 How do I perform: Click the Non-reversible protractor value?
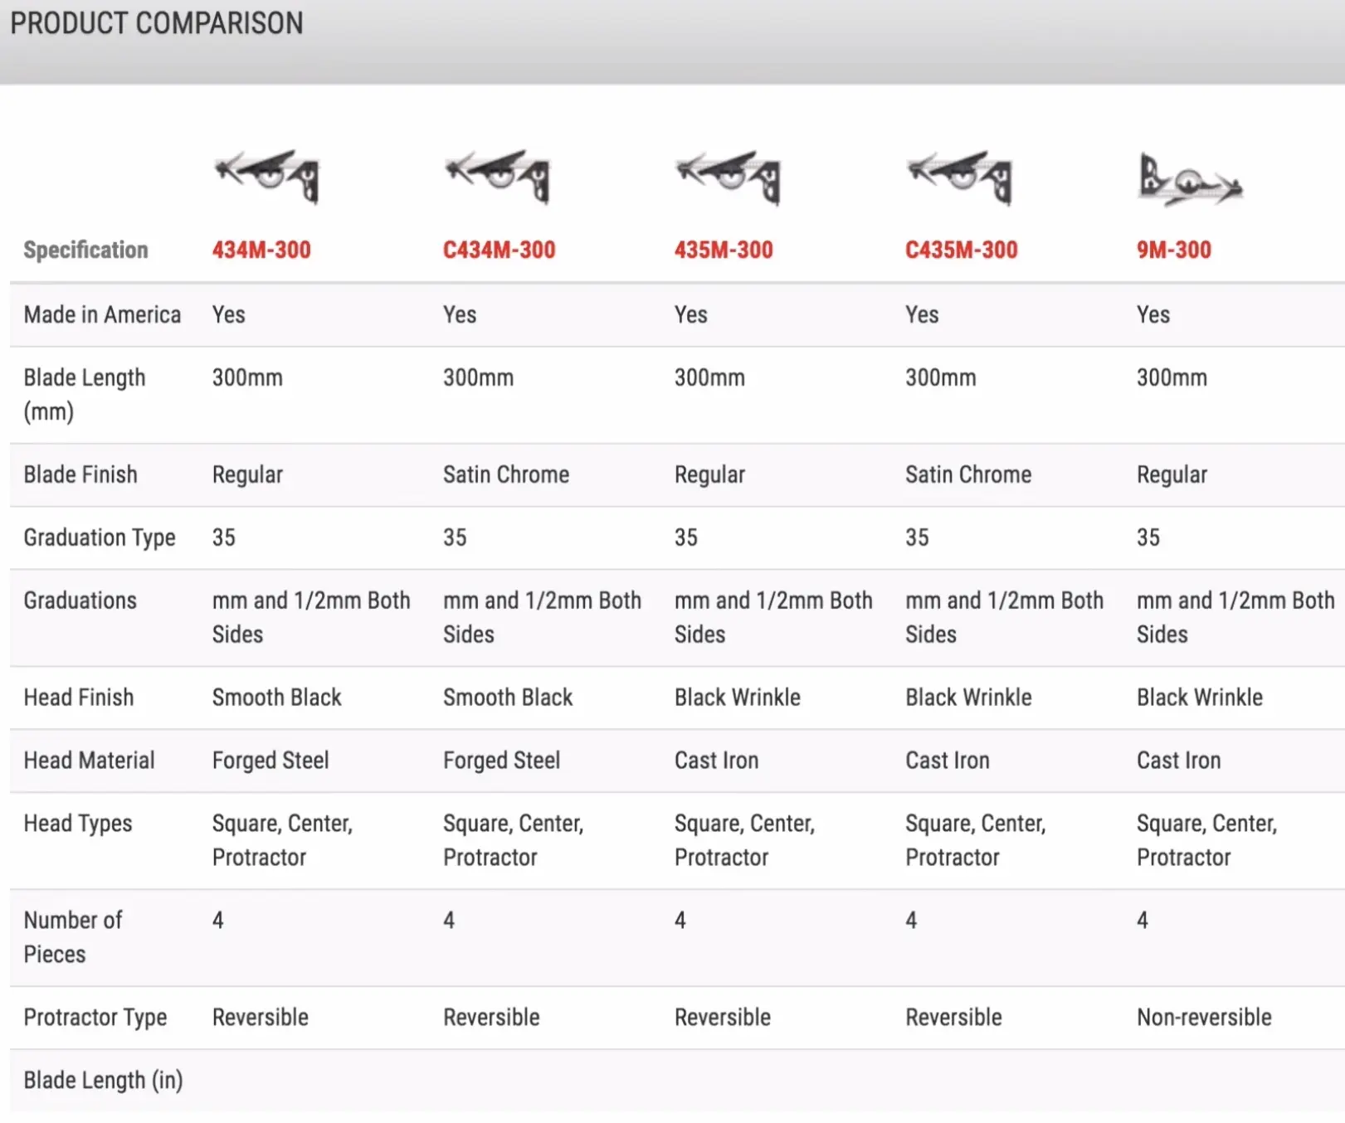coord(1204,1017)
